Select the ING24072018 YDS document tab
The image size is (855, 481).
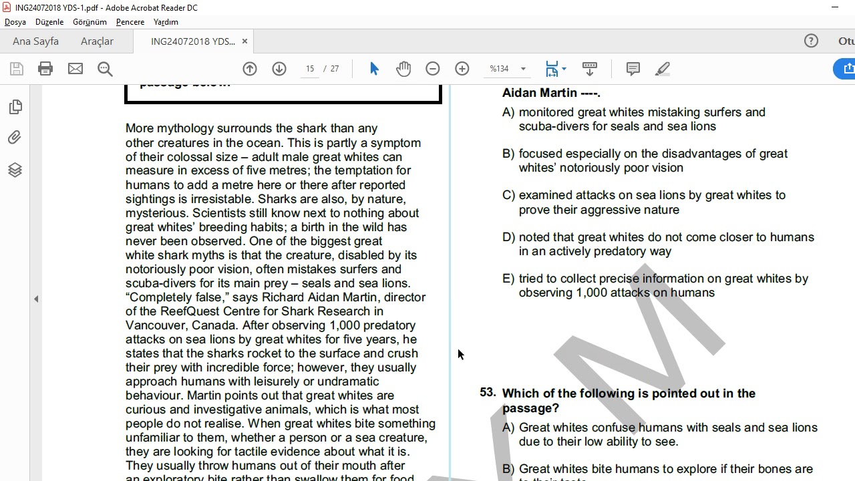point(193,41)
